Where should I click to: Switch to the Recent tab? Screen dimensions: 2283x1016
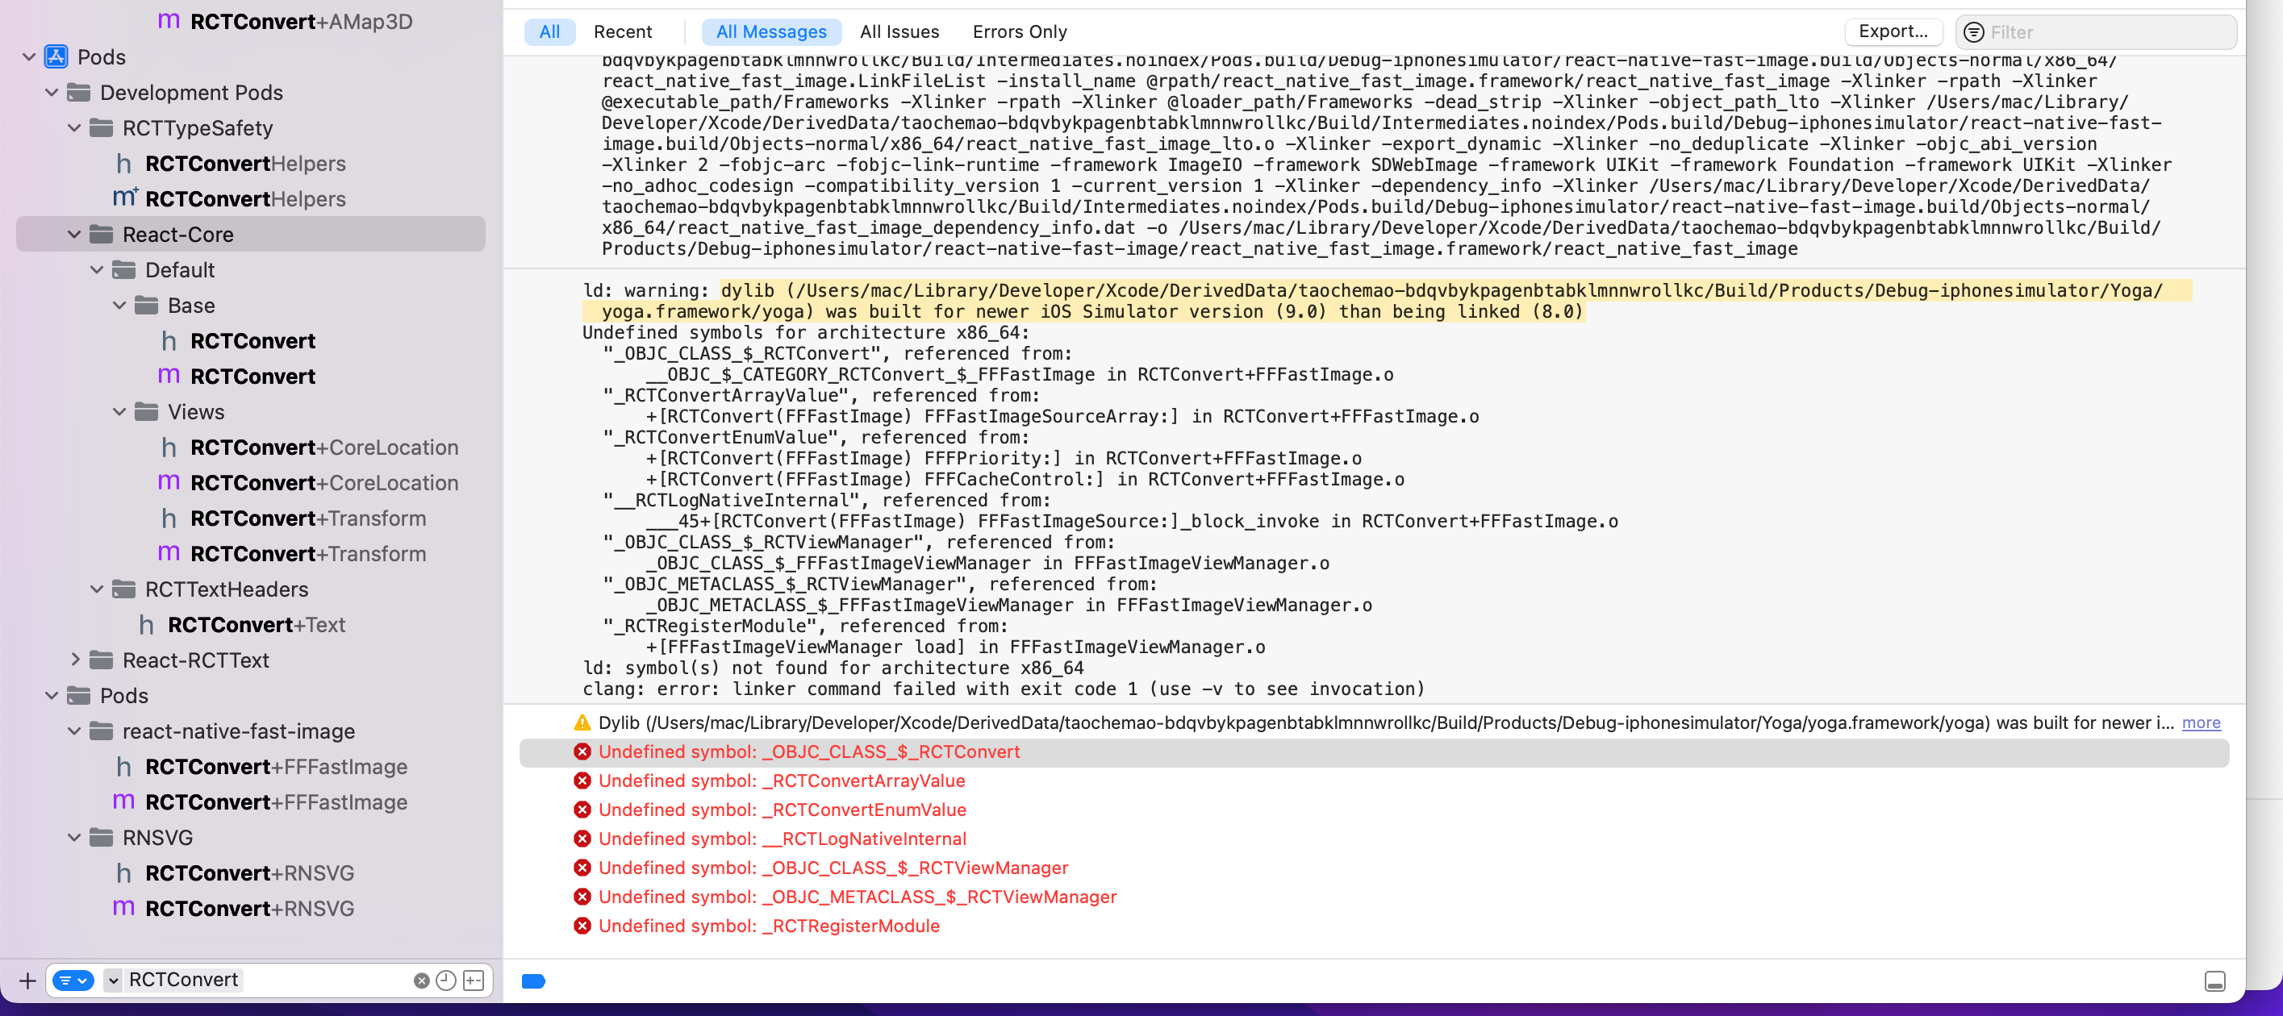coord(622,32)
